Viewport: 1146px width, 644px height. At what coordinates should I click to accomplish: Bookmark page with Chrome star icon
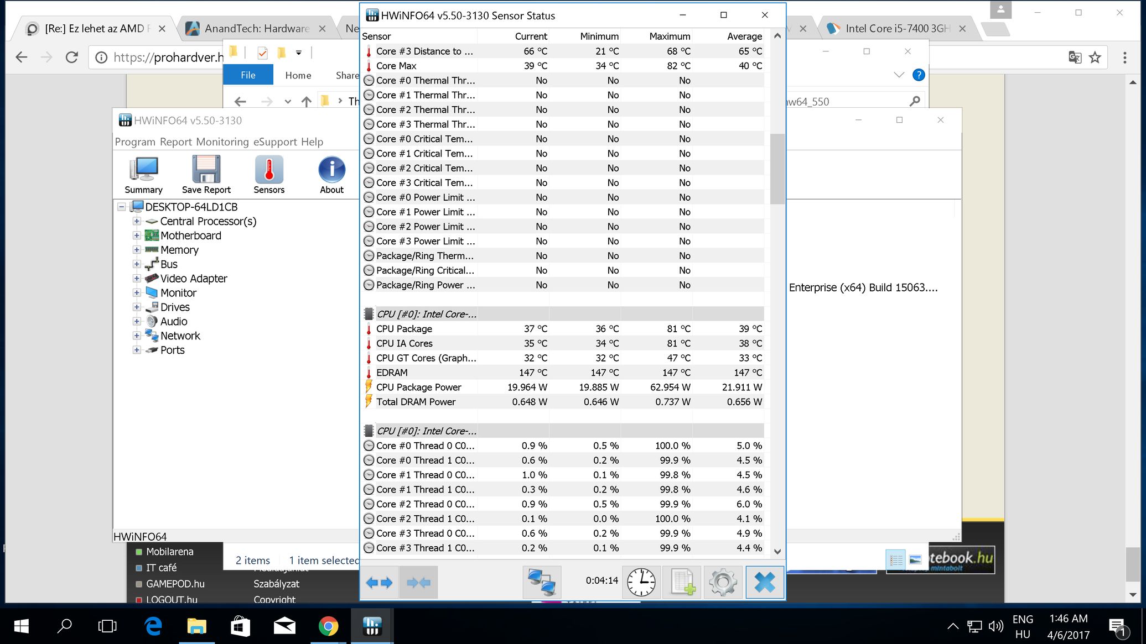(x=1095, y=57)
